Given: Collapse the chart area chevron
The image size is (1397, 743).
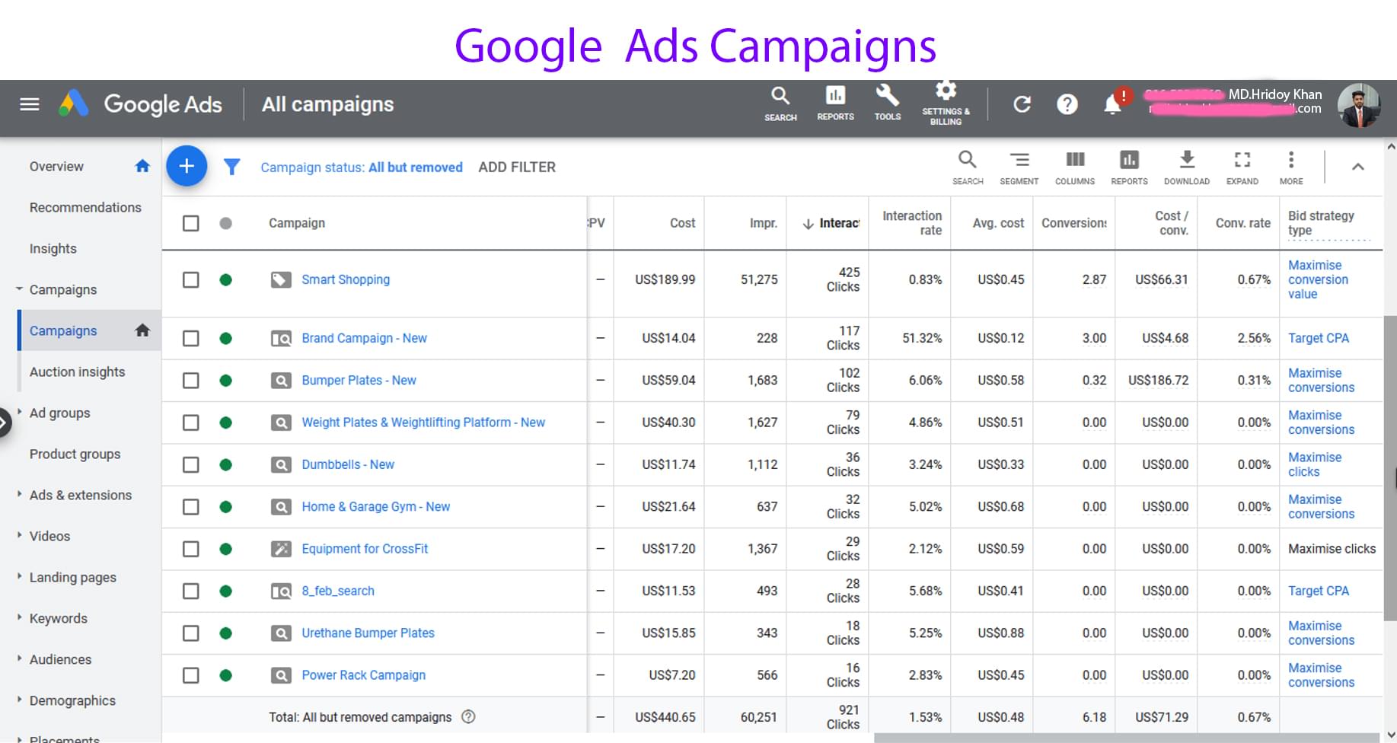Looking at the screenshot, I should click(x=1357, y=167).
